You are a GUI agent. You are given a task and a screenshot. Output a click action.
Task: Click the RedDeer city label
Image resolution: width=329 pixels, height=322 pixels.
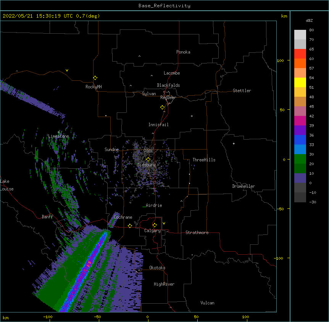[168, 98]
